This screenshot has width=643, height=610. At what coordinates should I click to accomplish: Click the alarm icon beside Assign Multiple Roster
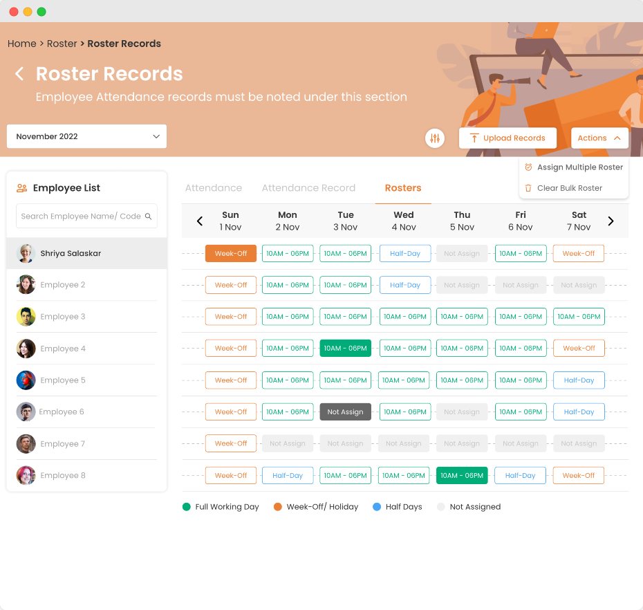[529, 167]
